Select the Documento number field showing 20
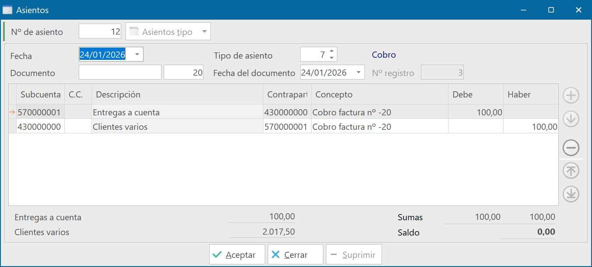Viewport: 592px width, 267px height. (x=183, y=73)
